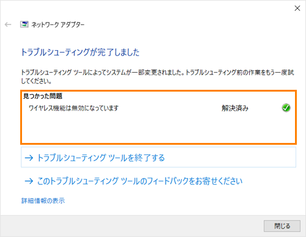
Task: Close the dialog with the X icon
Action: click(x=297, y=8)
